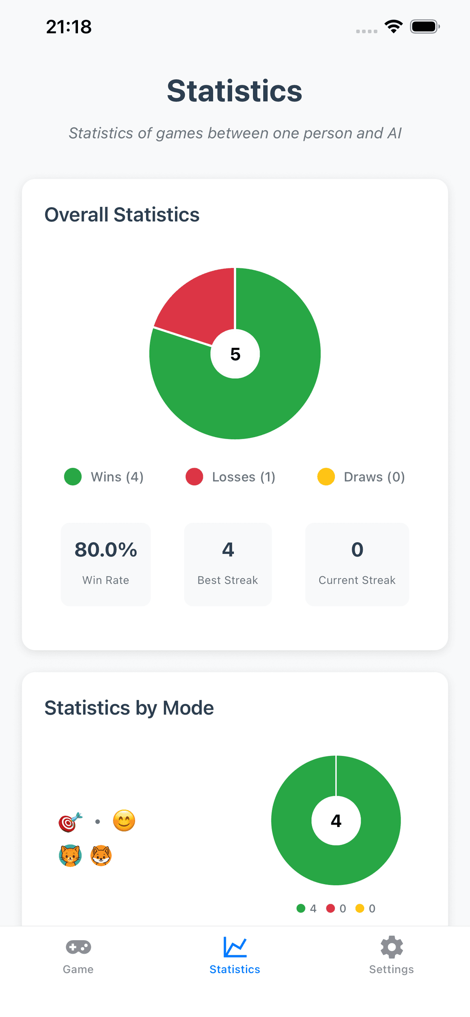
Task: Tap the center total 5 of overall chart
Action: (235, 354)
